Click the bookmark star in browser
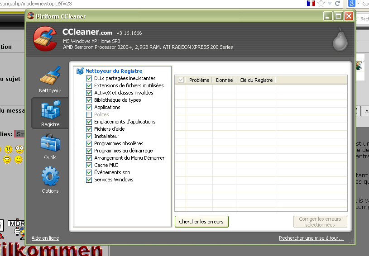 pyautogui.click(x=321, y=3)
